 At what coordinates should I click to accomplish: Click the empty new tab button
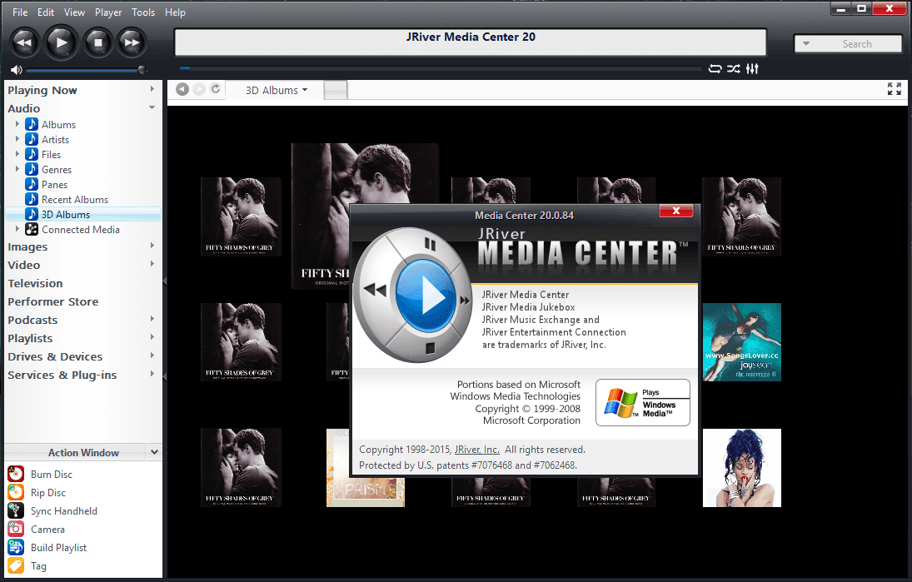pyautogui.click(x=335, y=90)
